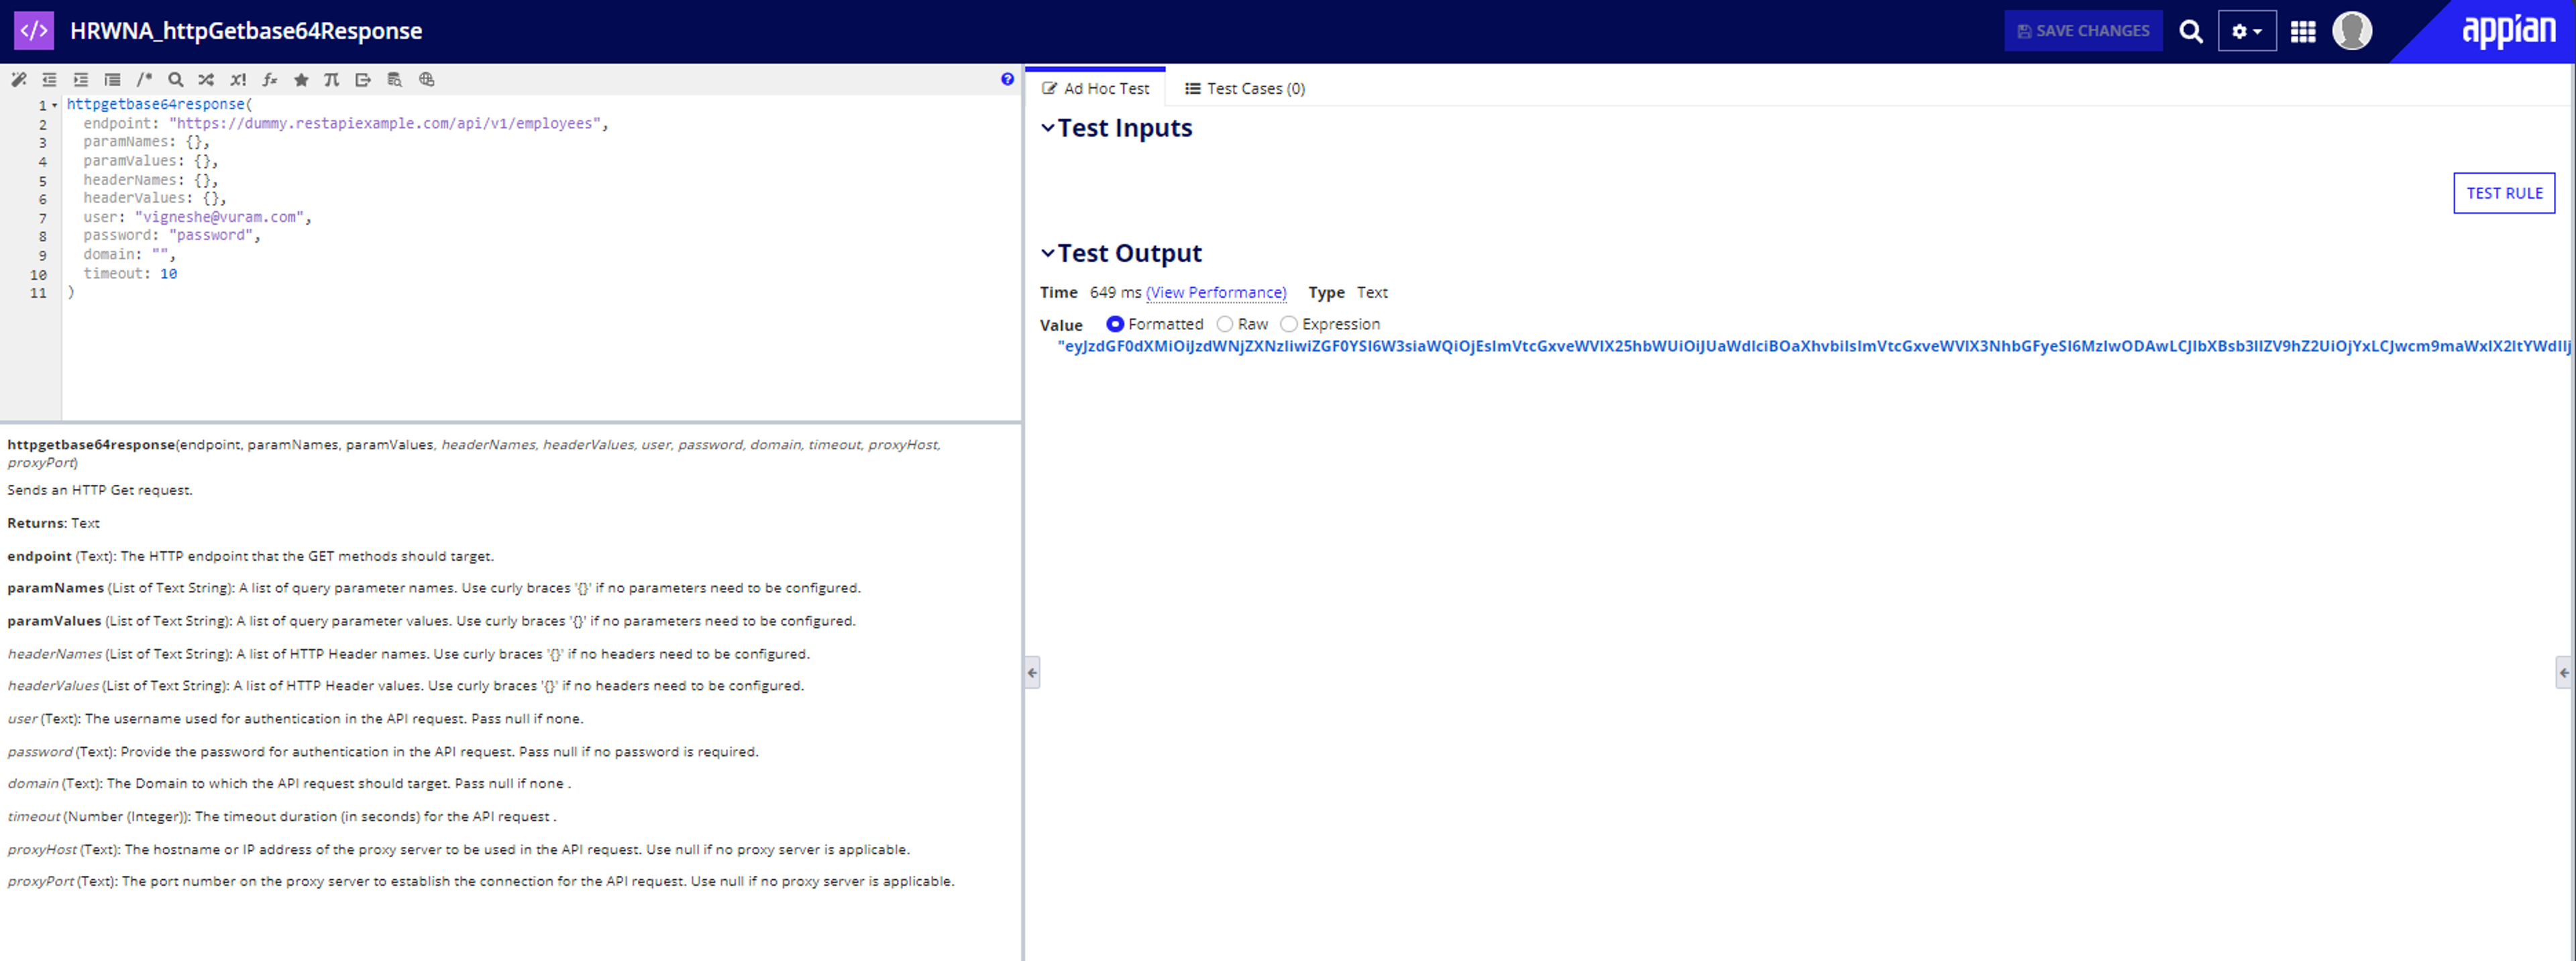
Task: Switch to the Test Cases (0) tab
Action: tap(1245, 88)
